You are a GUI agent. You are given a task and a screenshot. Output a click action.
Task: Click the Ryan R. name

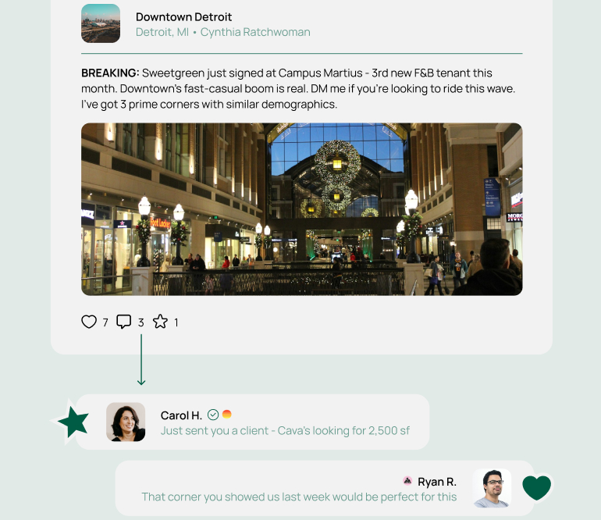click(x=437, y=482)
